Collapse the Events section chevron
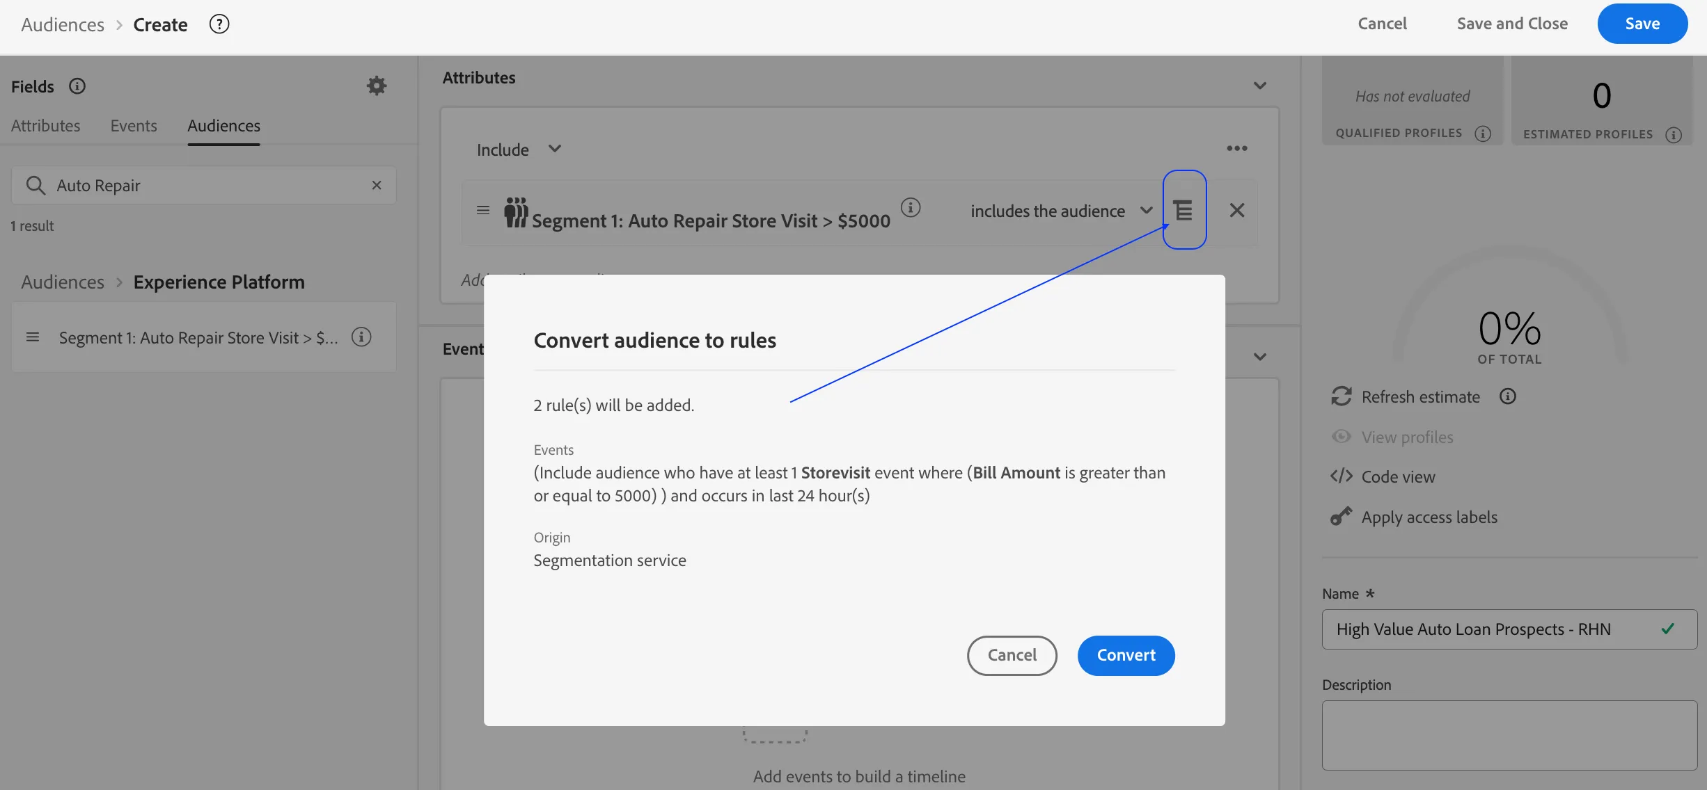Screen dimensions: 1707x790 click(x=1260, y=357)
